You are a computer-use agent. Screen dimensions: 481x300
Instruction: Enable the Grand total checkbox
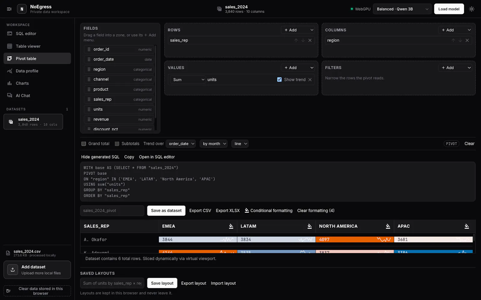tap(84, 144)
